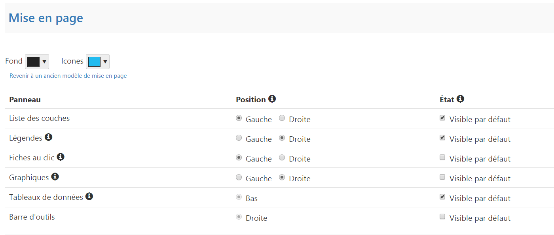Click the info icon beside Fiches au clic

point(61,157)
